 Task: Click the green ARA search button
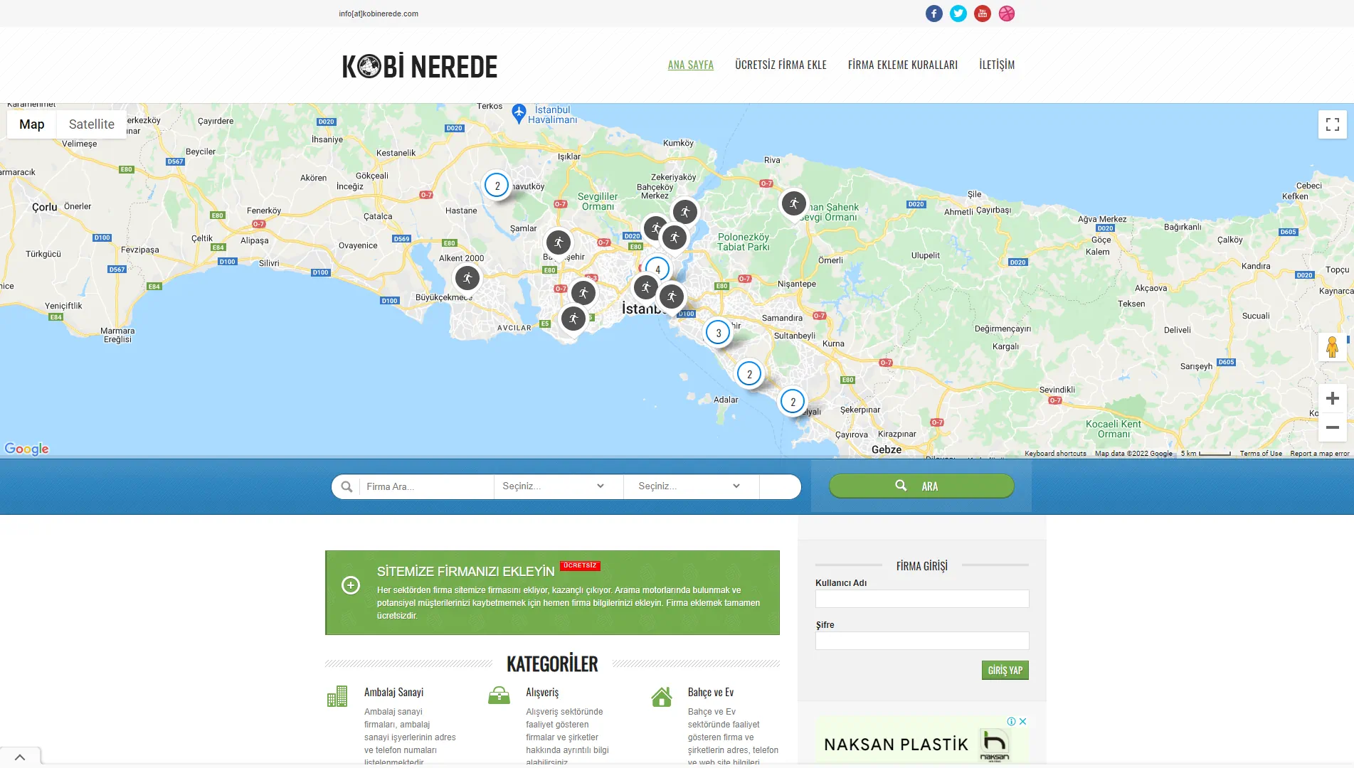pyautogui.click(x=921, y=486)
